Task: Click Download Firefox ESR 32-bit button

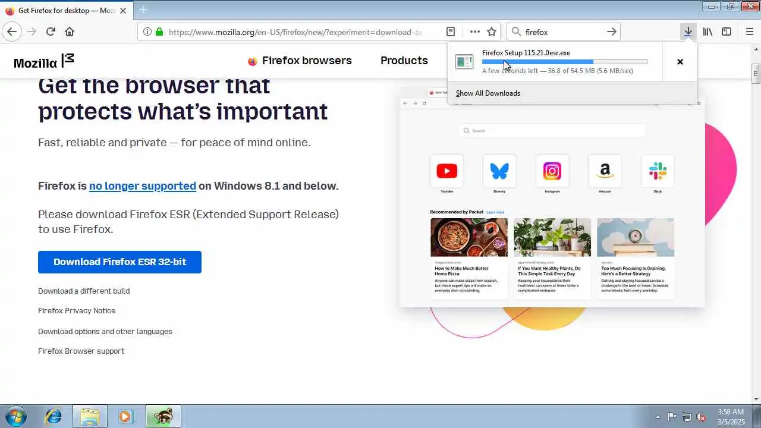Action: coord(120,262)
